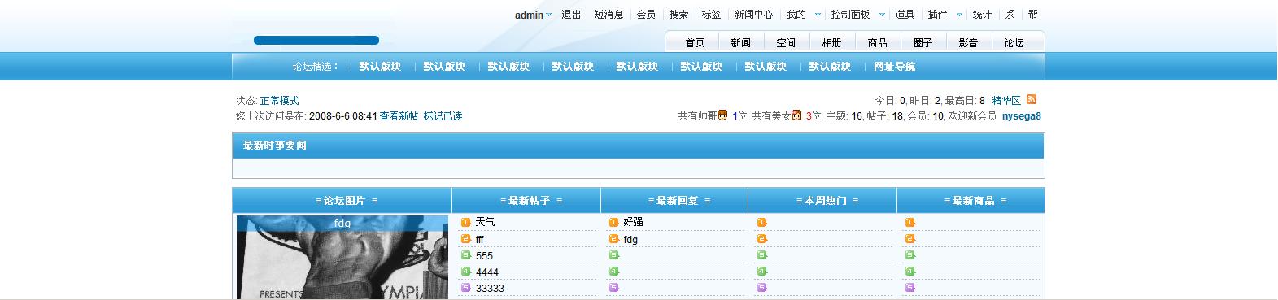Open the RSS feed icon beside 精华区
Viewport: 1278px width, 300px height.
pos(1032,100)
